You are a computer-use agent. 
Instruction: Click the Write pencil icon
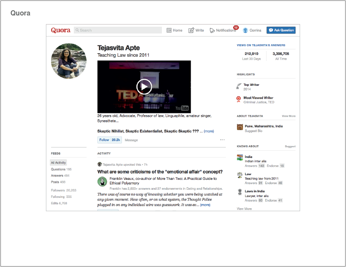(x=191, y=30)
